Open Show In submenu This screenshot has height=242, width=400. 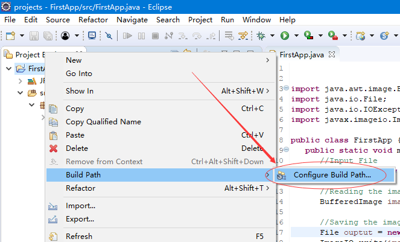pos(79,91)
